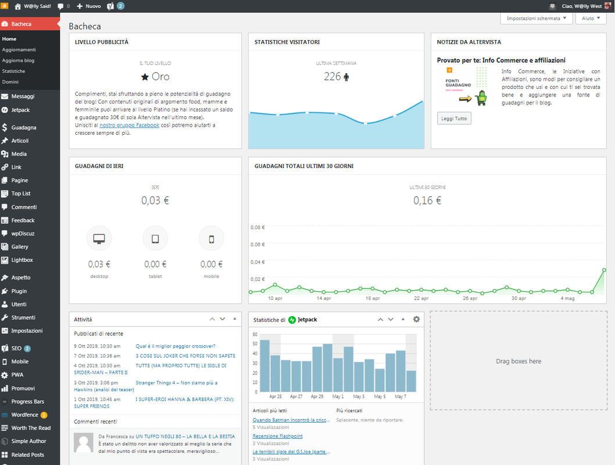Image resolution: width=615 pixels, height=465 pixels.
Task: Open the Bacheca dashboard menu
Action: (30, 24)
